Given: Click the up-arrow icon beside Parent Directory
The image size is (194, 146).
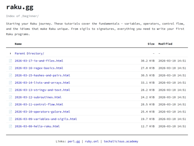Looking at the screenshot, I should [10, 53].
